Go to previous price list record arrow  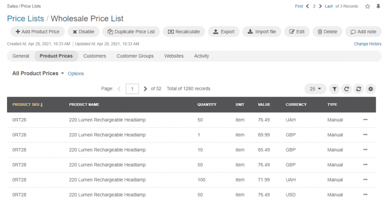point(308,6)
